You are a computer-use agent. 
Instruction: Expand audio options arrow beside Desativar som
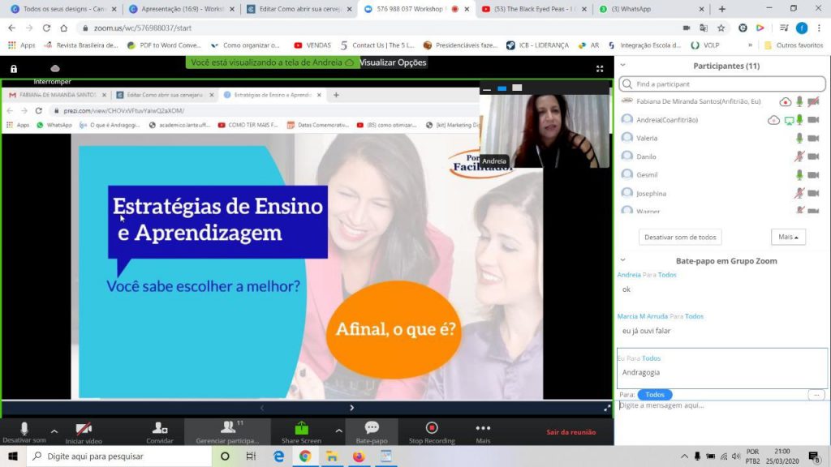click(54, 431)
